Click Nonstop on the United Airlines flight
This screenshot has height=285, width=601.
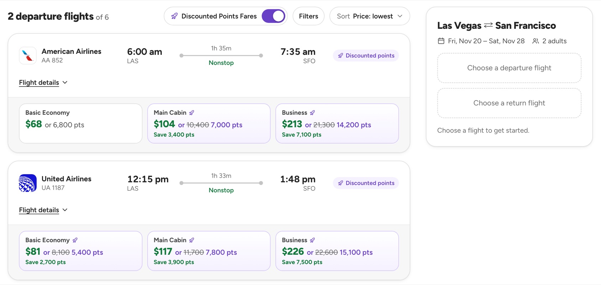221,191
